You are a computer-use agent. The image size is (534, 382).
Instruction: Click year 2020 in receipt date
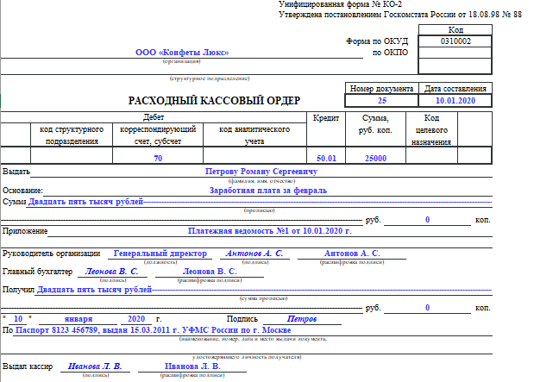(136, 319)
